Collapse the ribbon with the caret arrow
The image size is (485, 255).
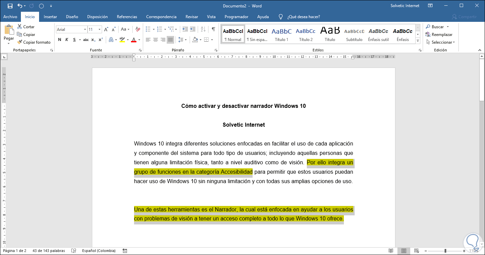480,50
